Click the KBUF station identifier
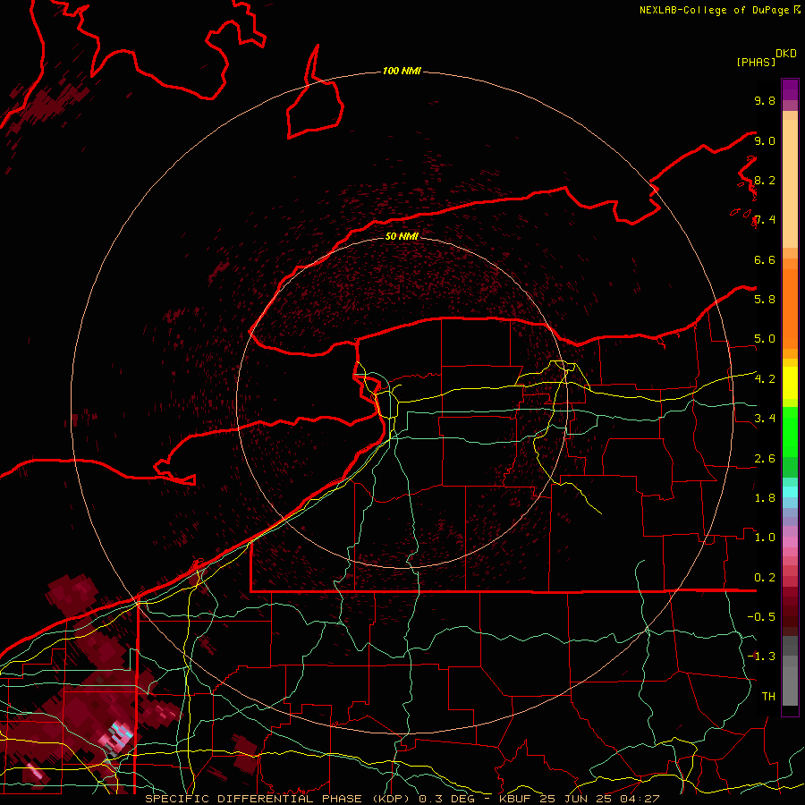This screenshot has height=805, width=805. click(x=515, y=799)
